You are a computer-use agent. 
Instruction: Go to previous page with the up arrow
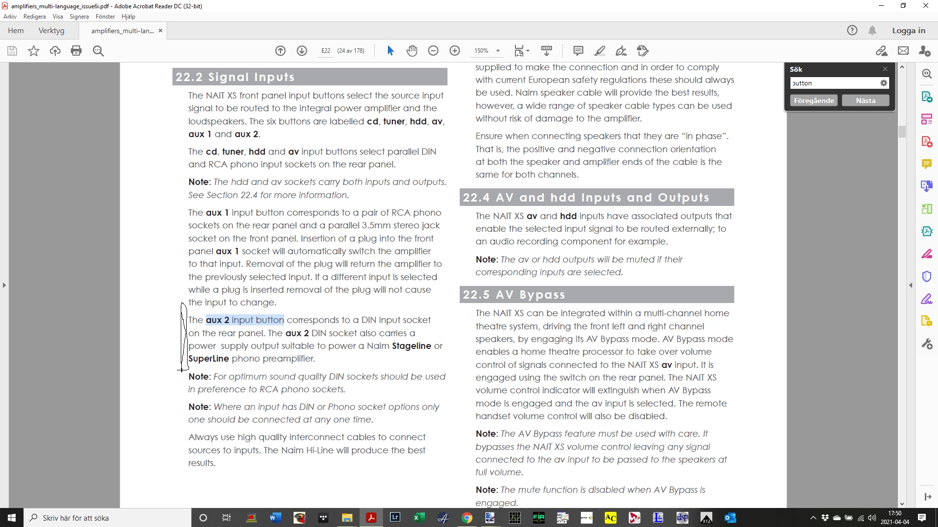tap(280, 51)
